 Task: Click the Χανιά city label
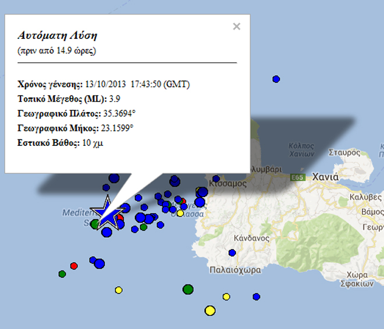[326, 177]
